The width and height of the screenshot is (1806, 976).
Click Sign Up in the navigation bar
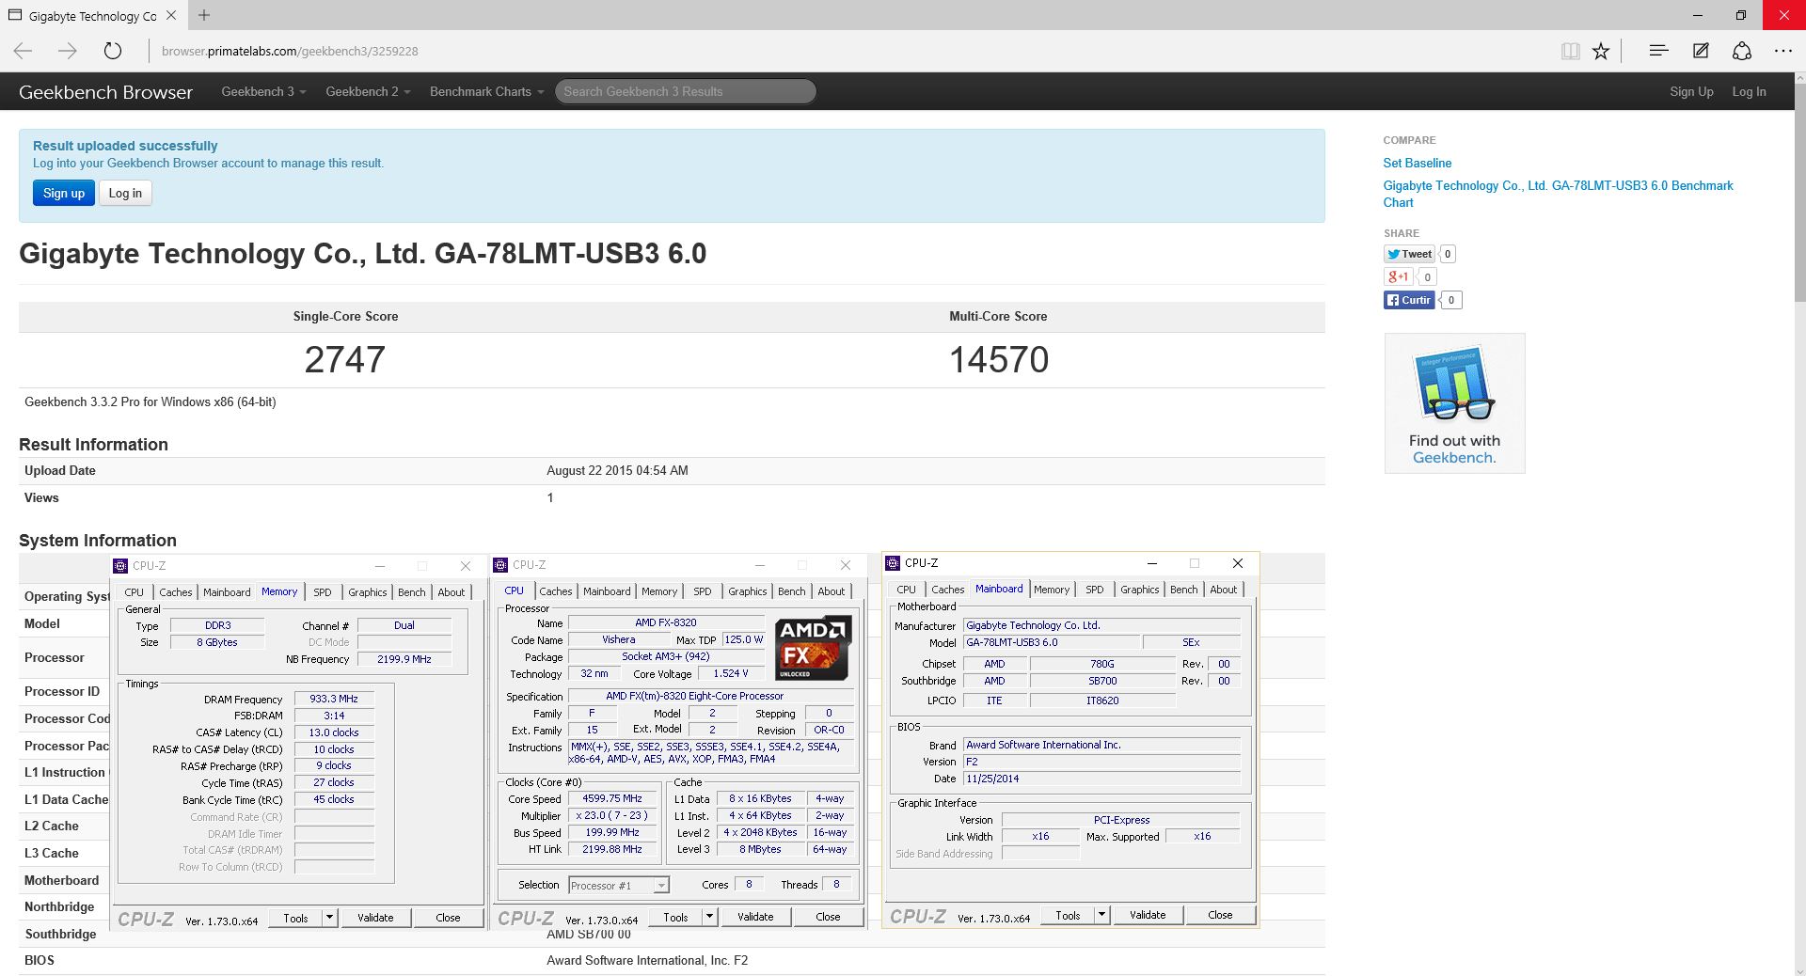pyautogui.click(x=1691, y=91)
